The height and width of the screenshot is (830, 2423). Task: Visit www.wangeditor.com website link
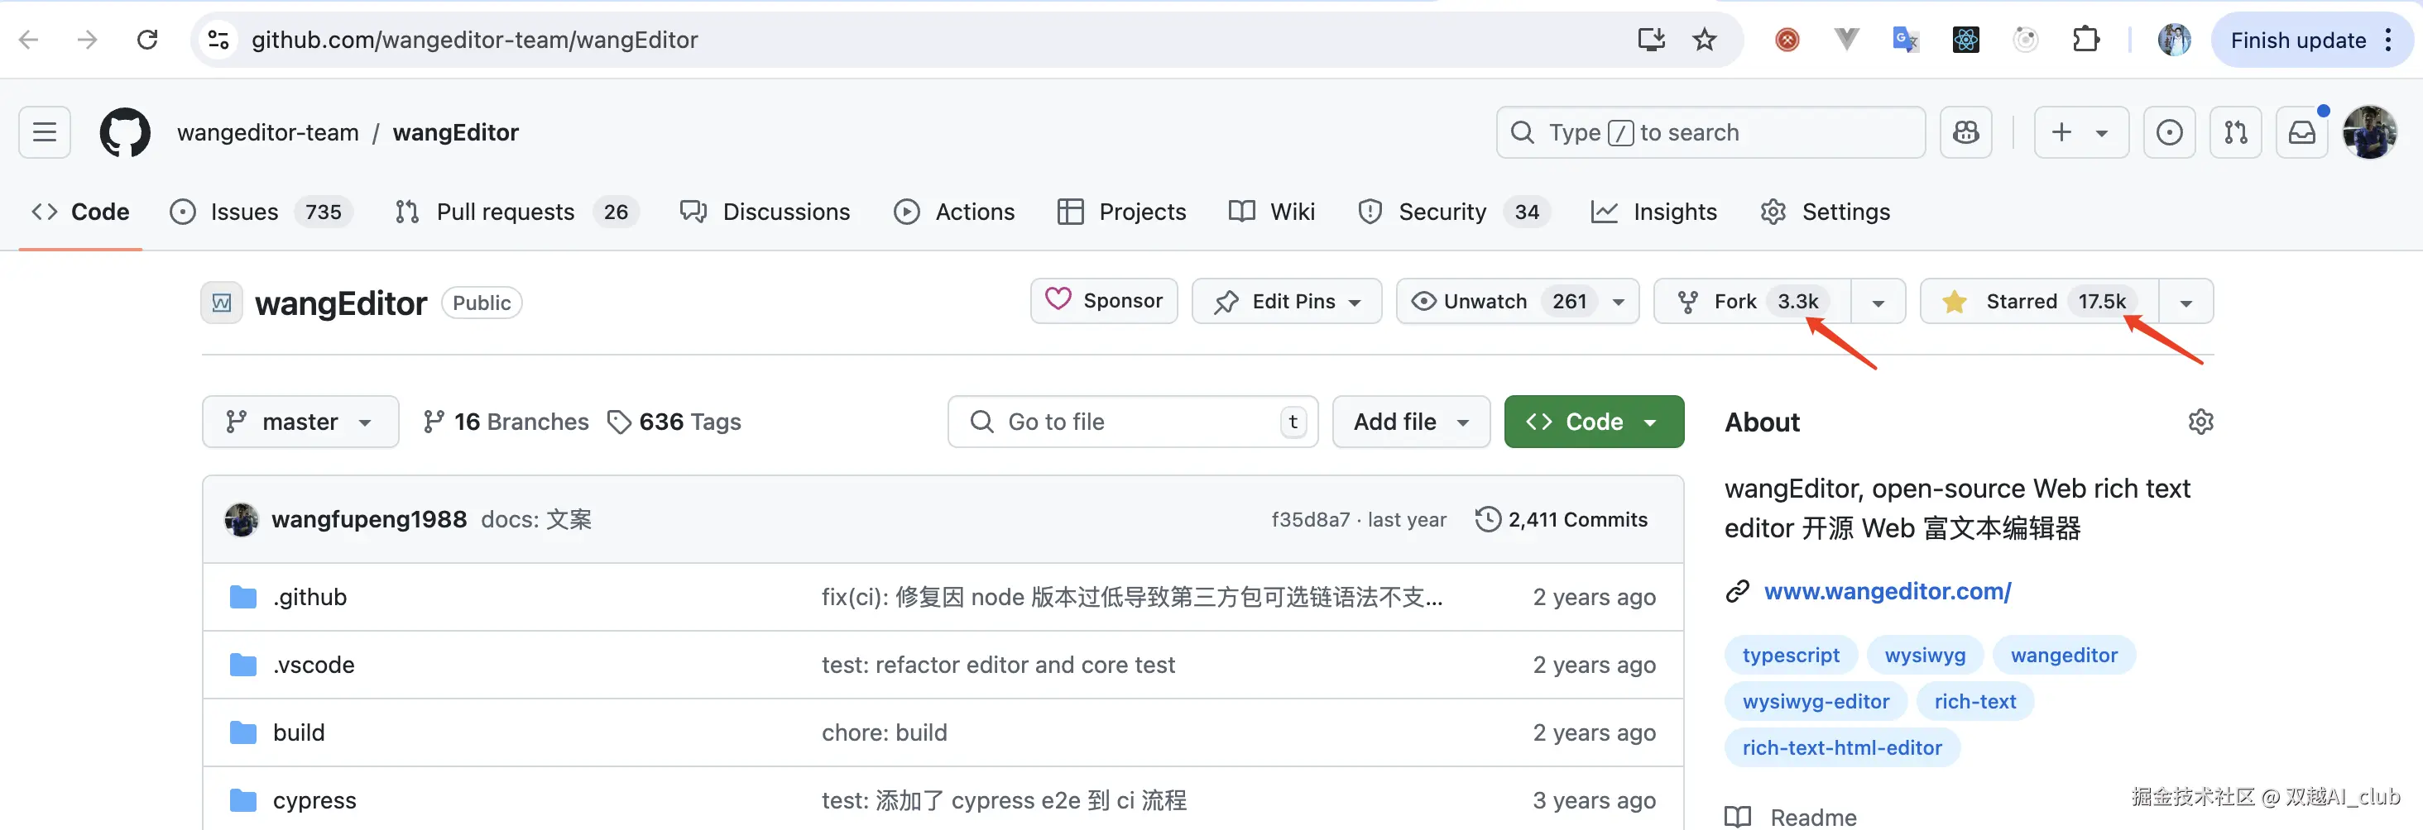(1887, 591)
